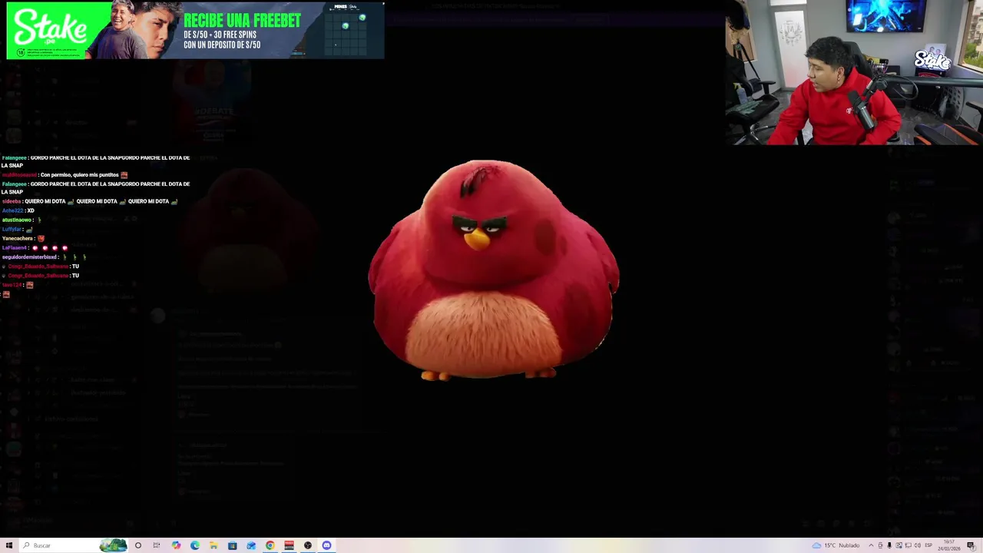
Task: Click the Stake logo in the banner
Action: [x=50, y=29]
